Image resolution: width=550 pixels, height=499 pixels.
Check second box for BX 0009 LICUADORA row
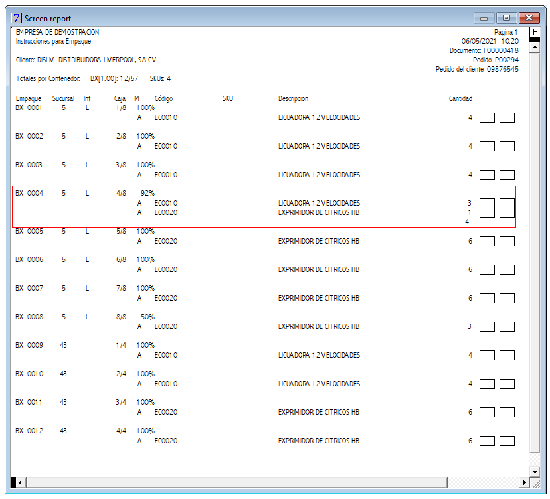coord(507,355)
